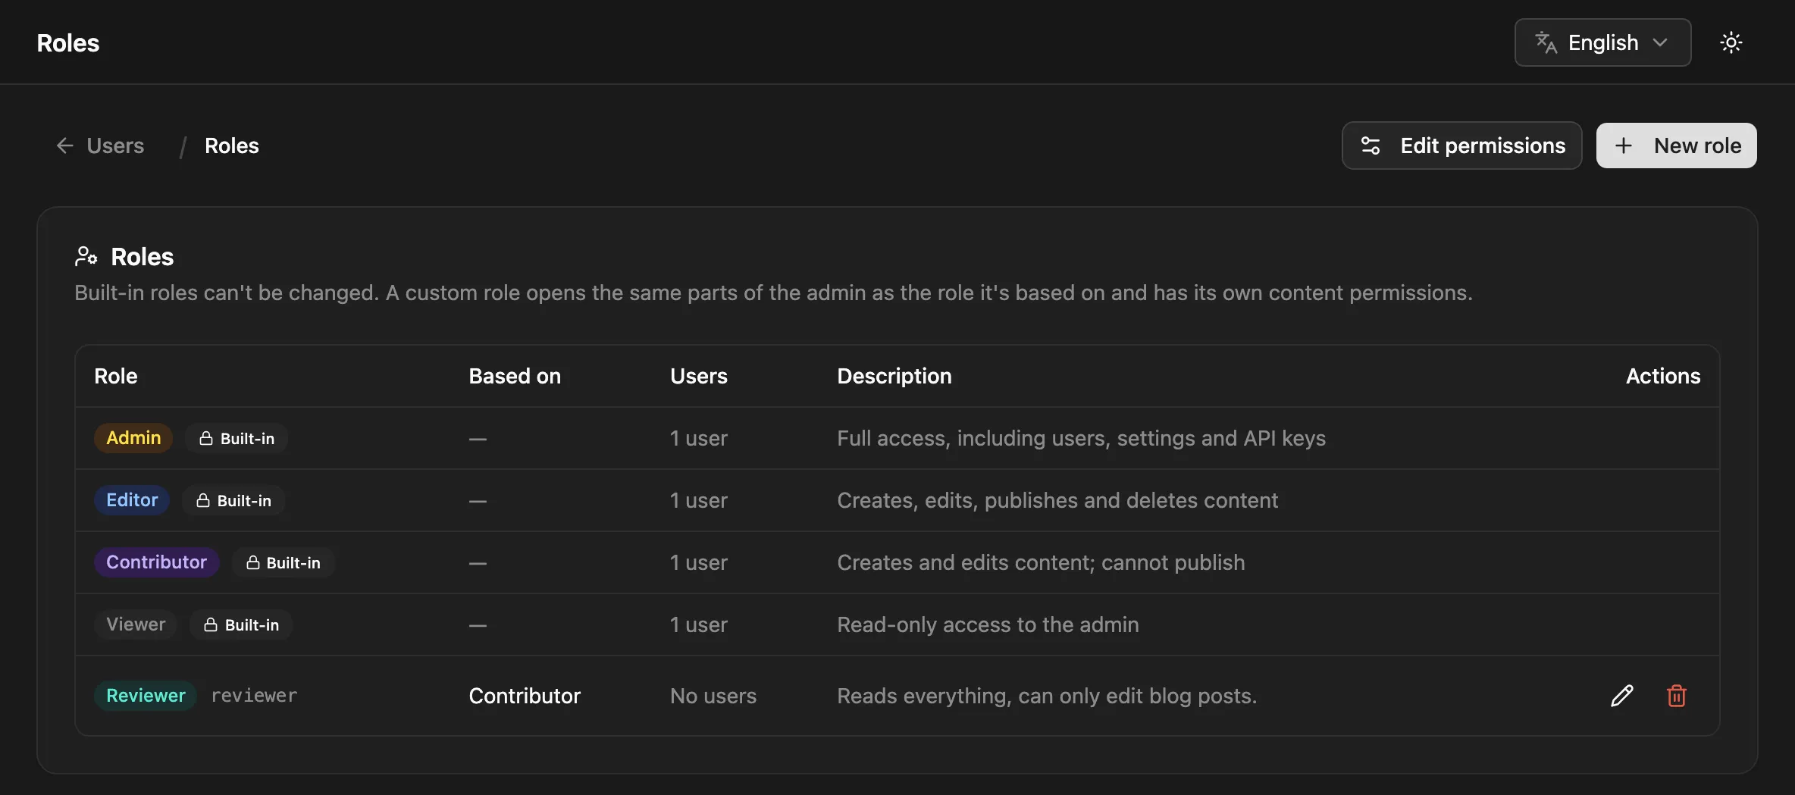
Task: Click the back arrow icon beside Users
Action: coord(65,146)
